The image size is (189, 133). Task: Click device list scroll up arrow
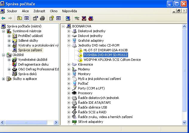[184, 27]
